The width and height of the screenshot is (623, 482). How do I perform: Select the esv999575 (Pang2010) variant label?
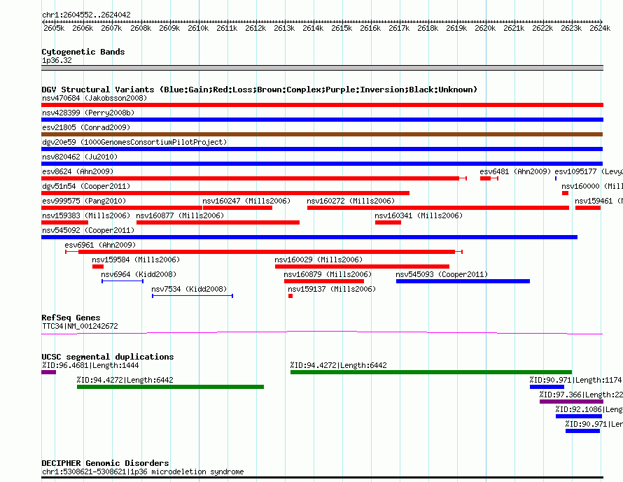pos(84,201)
